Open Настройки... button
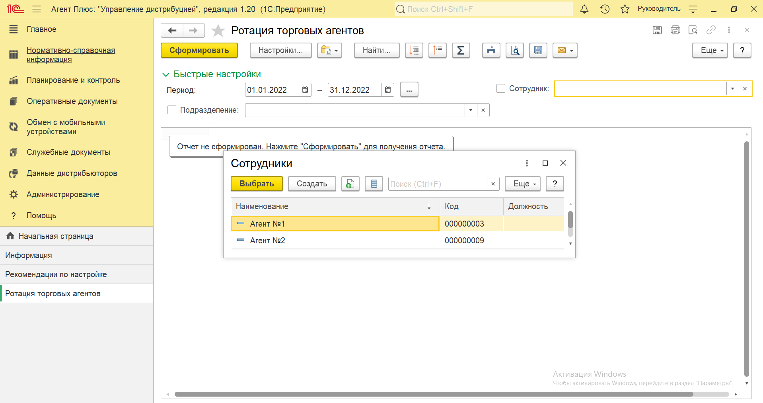Viewport: 763px width, 403px height. click(x=280, y=50)
